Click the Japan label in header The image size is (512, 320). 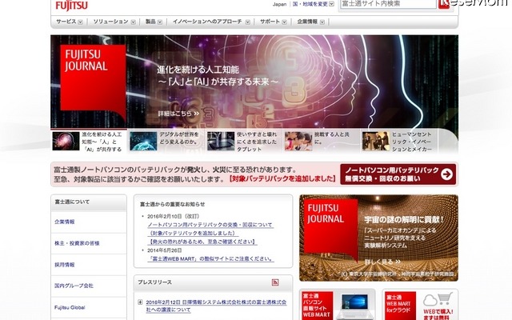279,4
